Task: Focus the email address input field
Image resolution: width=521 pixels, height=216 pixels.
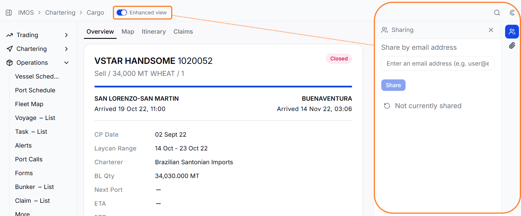Action: pos(438,63)
